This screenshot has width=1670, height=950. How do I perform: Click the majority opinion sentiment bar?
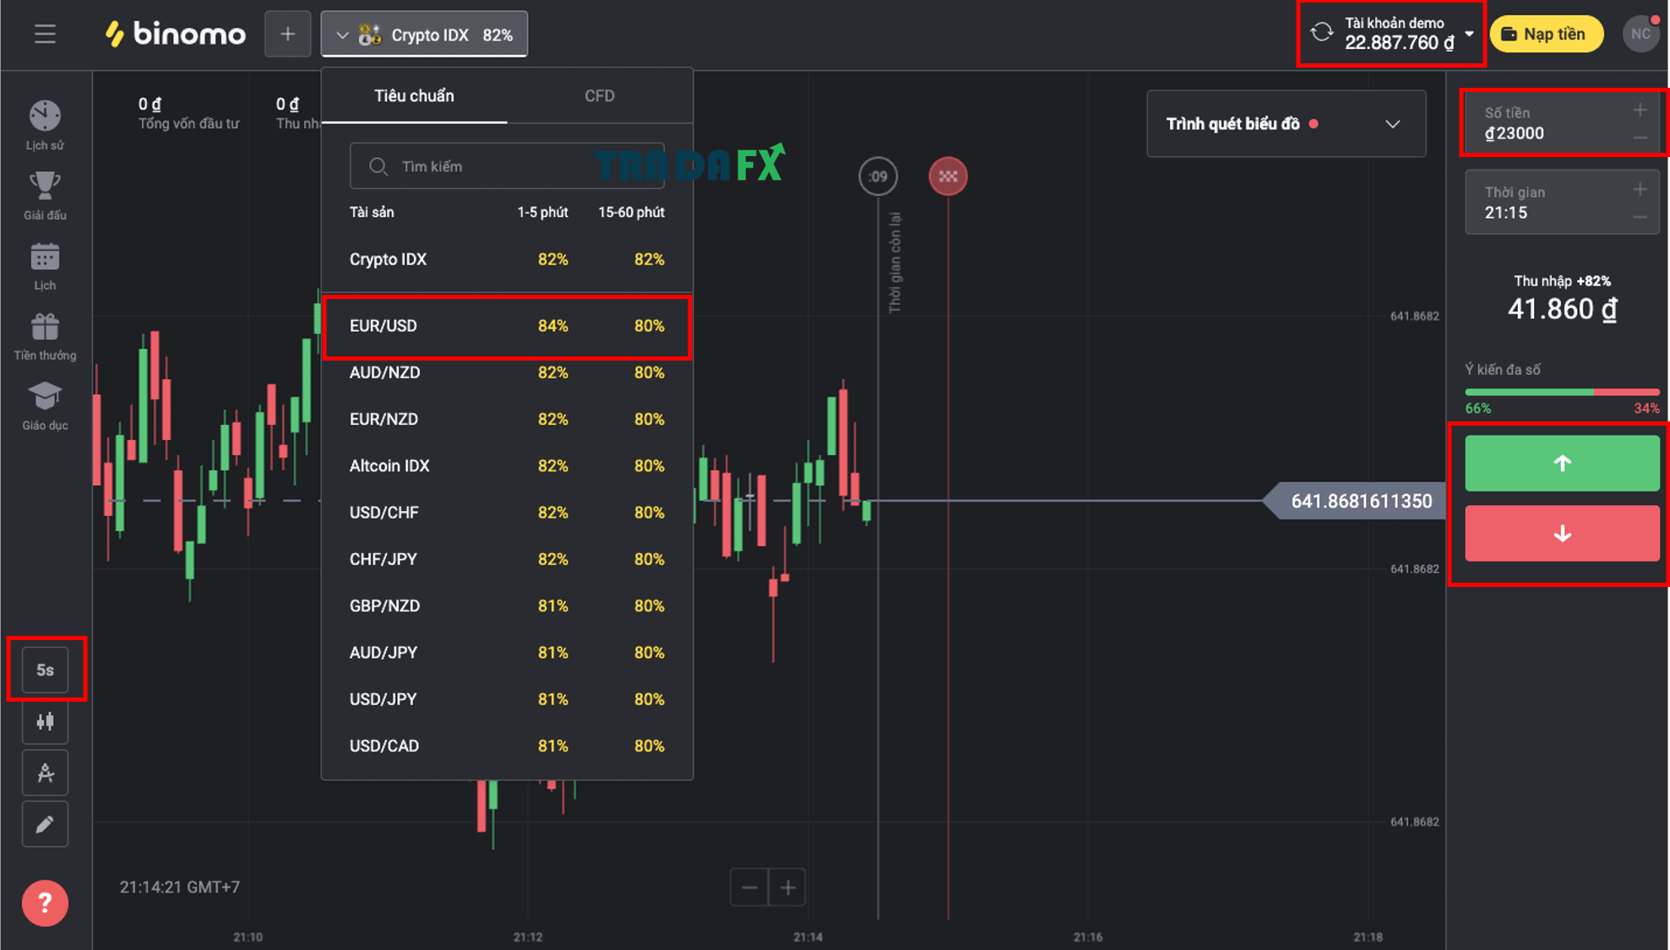1562,392
